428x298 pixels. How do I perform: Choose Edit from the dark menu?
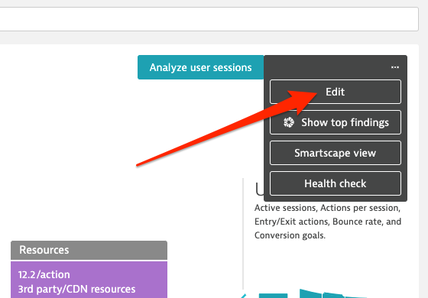point(336,92)
